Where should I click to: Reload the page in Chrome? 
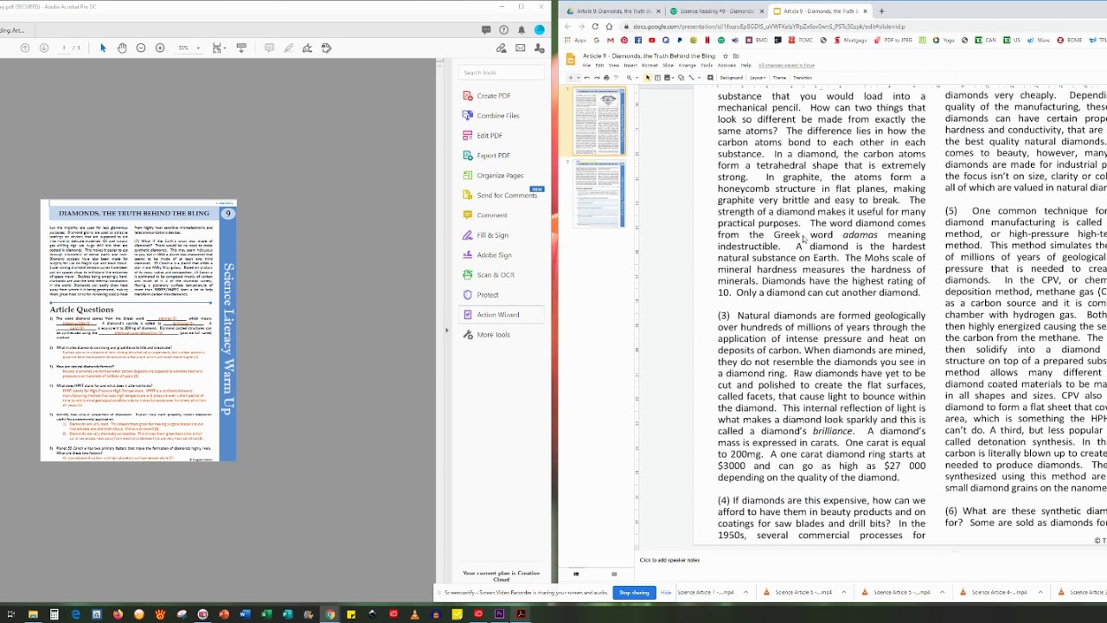(x=595, y=26)
